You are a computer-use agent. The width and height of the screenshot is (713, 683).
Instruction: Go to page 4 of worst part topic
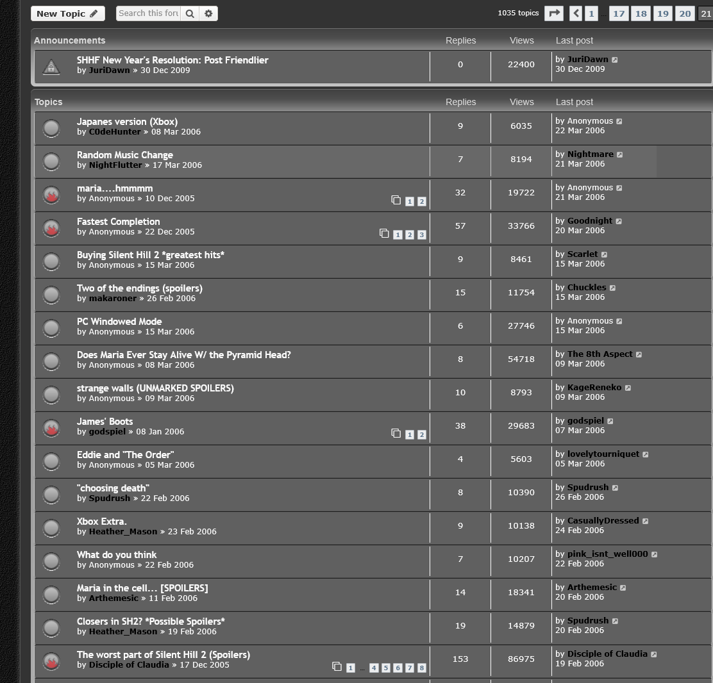tap(374, 668)
